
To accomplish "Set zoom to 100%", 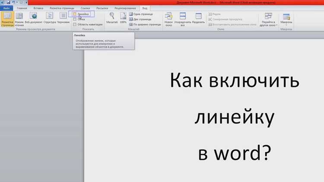I will click(x=123, y=18).
